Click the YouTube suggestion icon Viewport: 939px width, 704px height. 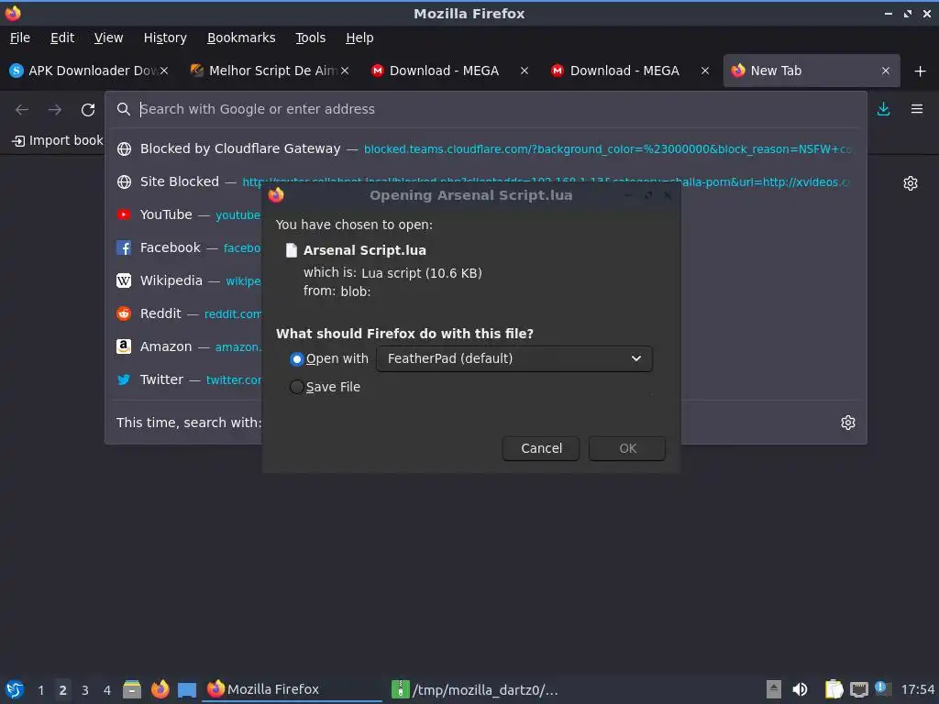[124, 214]
